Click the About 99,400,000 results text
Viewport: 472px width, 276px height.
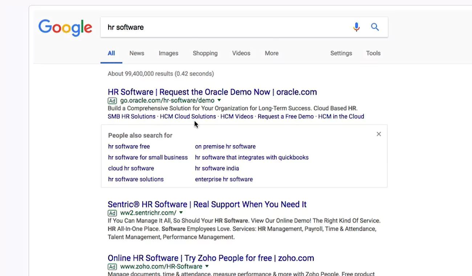(161, 74)
